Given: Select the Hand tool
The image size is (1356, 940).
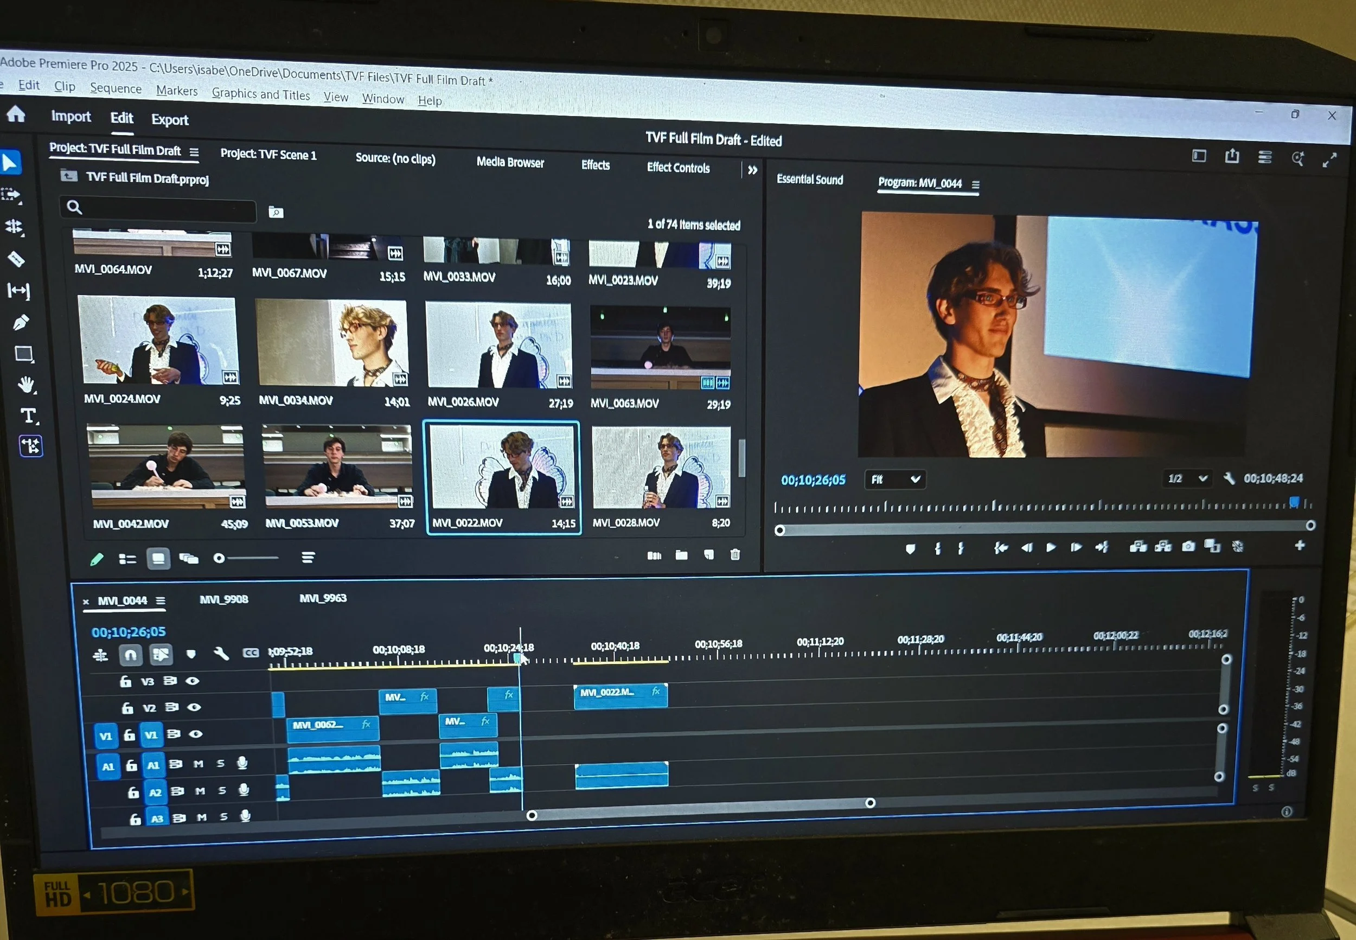Looking at the screenshot, I should pos(25,385).
